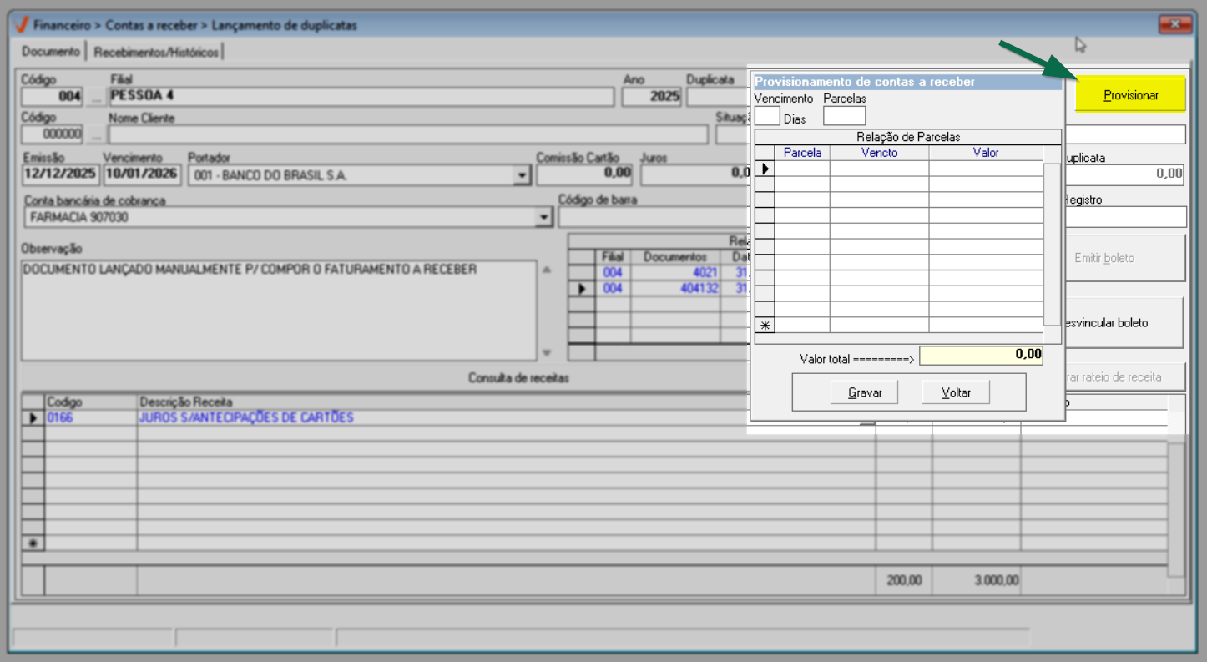Screen dimensions: 1207x662
Task: Click the application logo in the title bar
Action: (21, 25)
